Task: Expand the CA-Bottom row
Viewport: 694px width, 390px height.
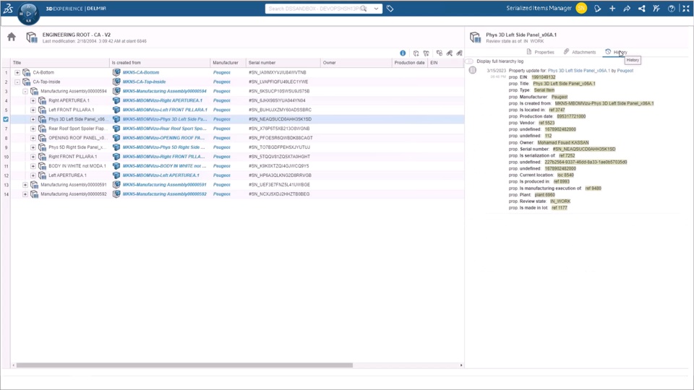Action: 17,72
